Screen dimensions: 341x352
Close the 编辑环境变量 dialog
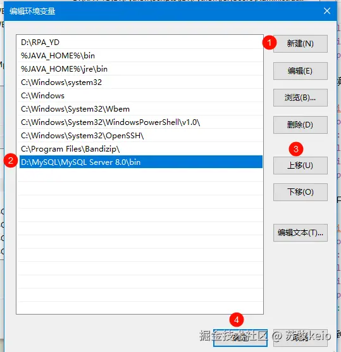click(x=327, y=11)
